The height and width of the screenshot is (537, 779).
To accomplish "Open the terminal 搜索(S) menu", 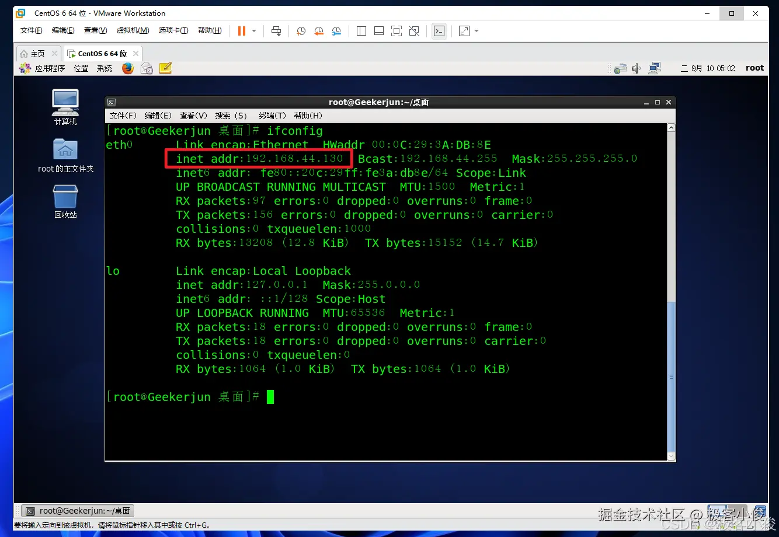I will (231, 116).
